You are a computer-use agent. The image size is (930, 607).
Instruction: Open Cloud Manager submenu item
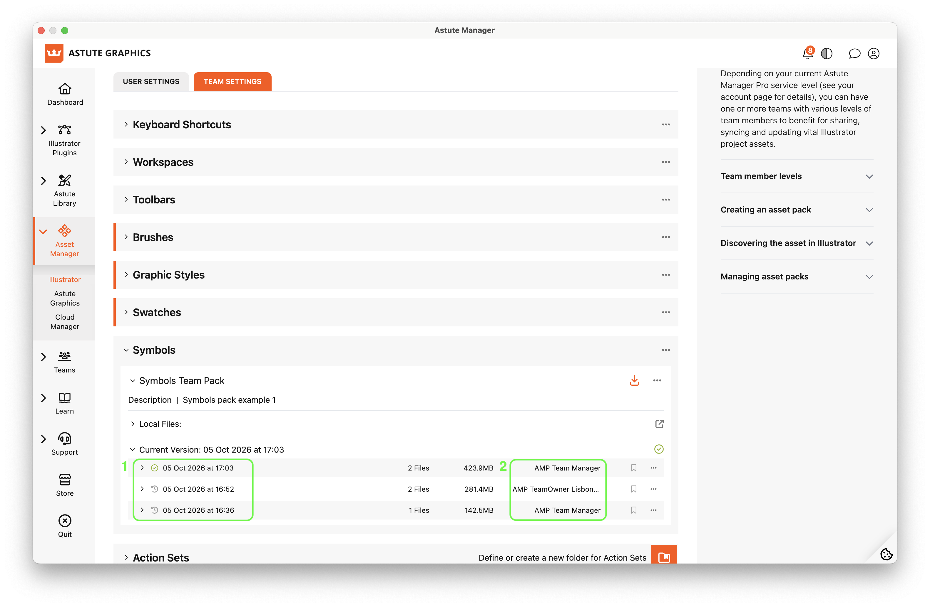coord(65,322)
